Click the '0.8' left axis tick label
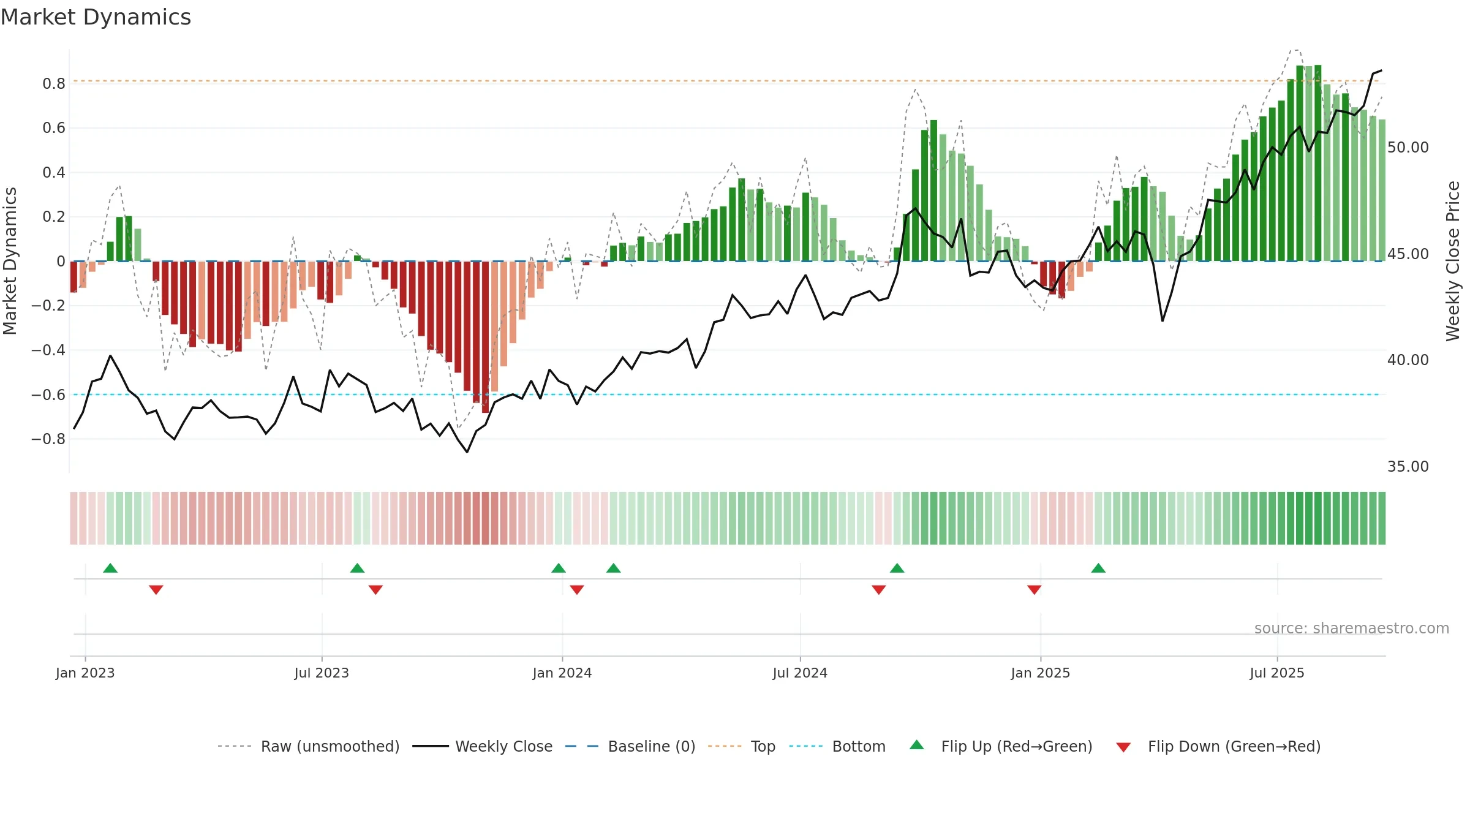 coord(54,84)
